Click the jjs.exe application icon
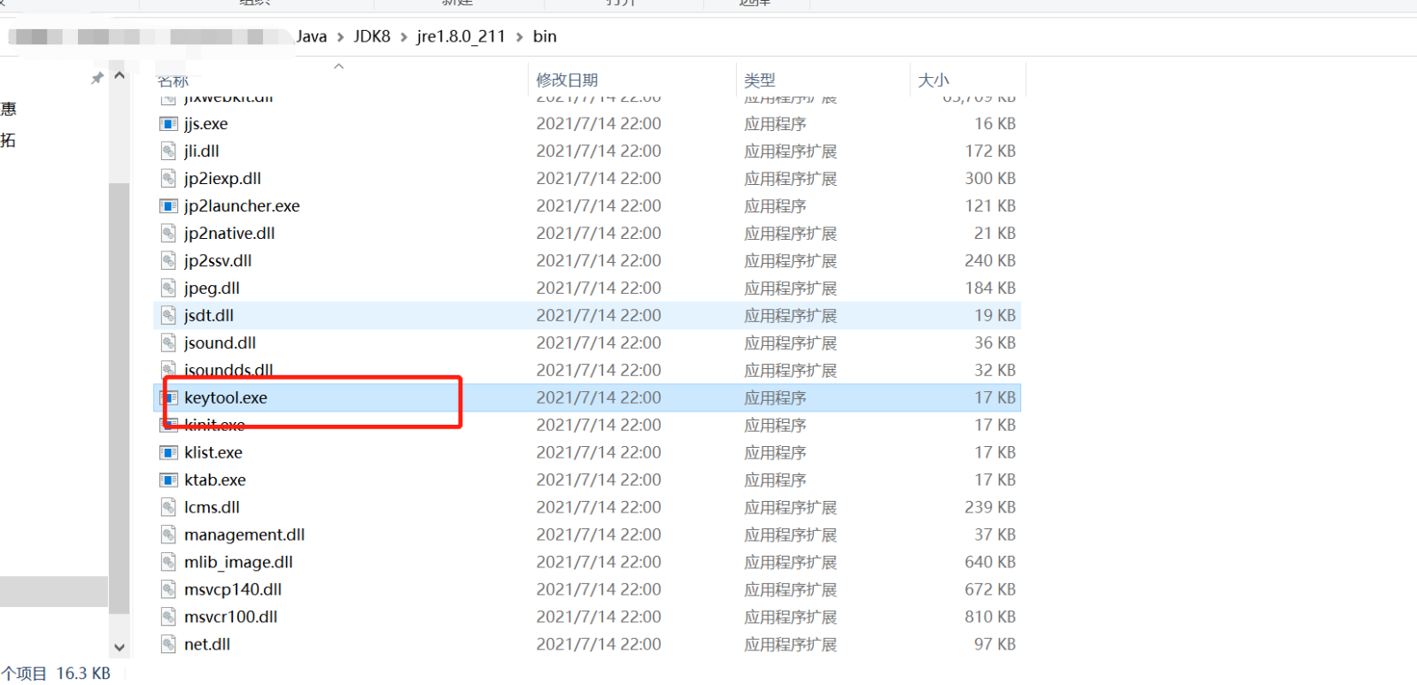The height and width of the screenshot is (685, 1417). pyautogui.click(x=168, y=124)
